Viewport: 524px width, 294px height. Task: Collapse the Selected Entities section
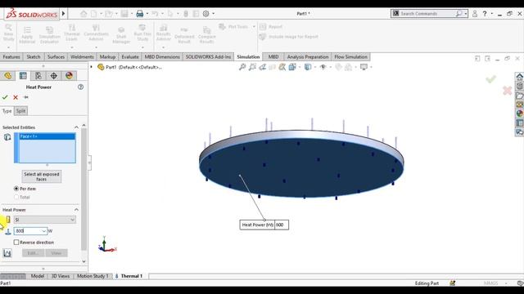pyautogui.click(x=76, y=127)
